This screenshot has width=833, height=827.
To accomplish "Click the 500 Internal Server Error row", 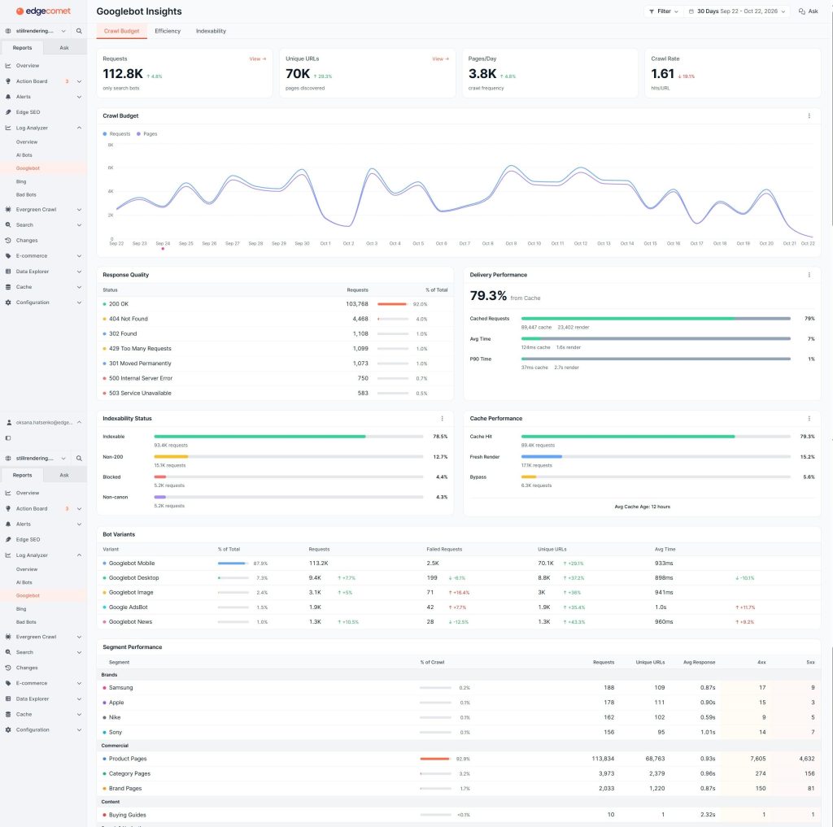I will pyautogui.click(x=275, y=379).
